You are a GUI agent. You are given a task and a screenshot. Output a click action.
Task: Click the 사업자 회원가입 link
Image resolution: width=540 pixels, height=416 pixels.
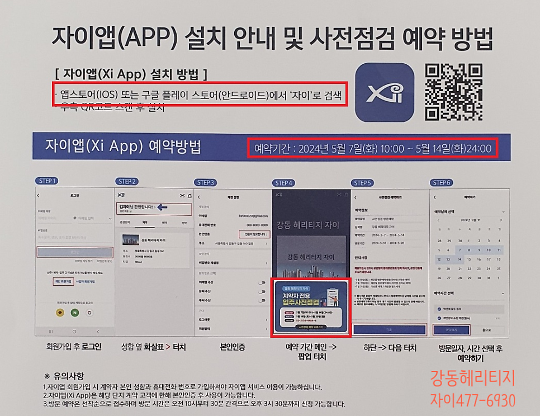[x=86, y=281]
